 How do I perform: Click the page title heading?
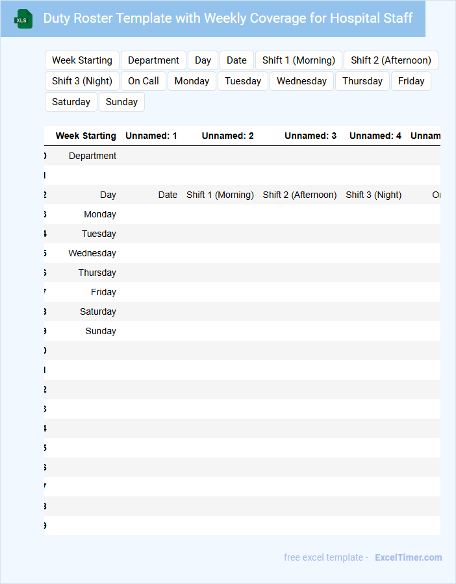click(x=228, y=18)
